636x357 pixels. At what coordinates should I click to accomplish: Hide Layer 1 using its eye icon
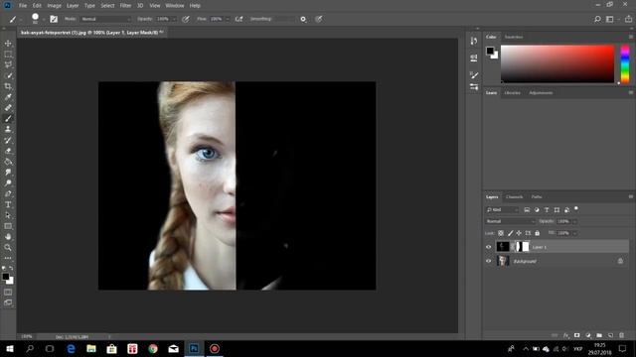pos(489,247)
